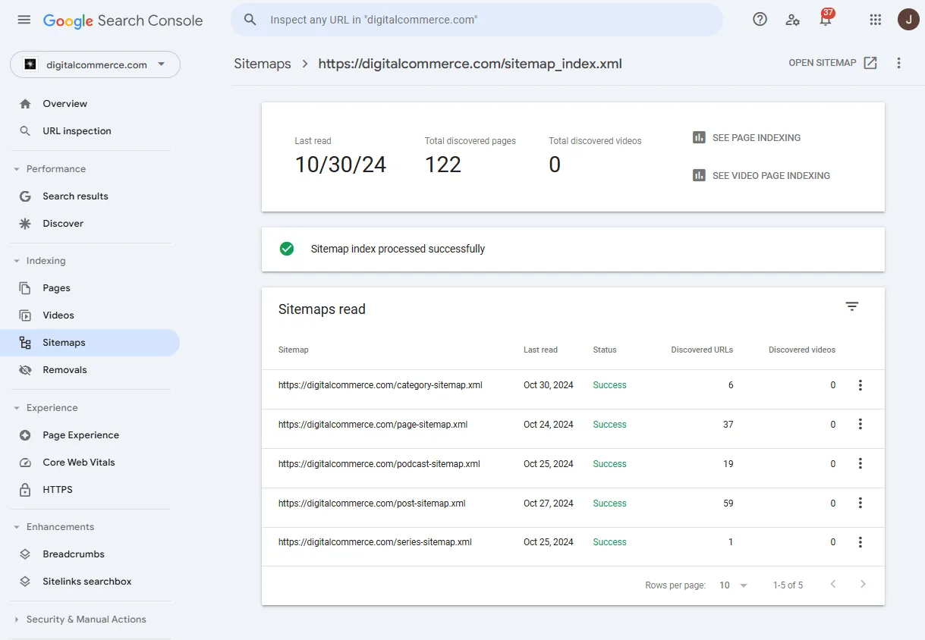925x640 pixels.
Task: Open the Google apps grid icon
Action: [x=875, y=20]
